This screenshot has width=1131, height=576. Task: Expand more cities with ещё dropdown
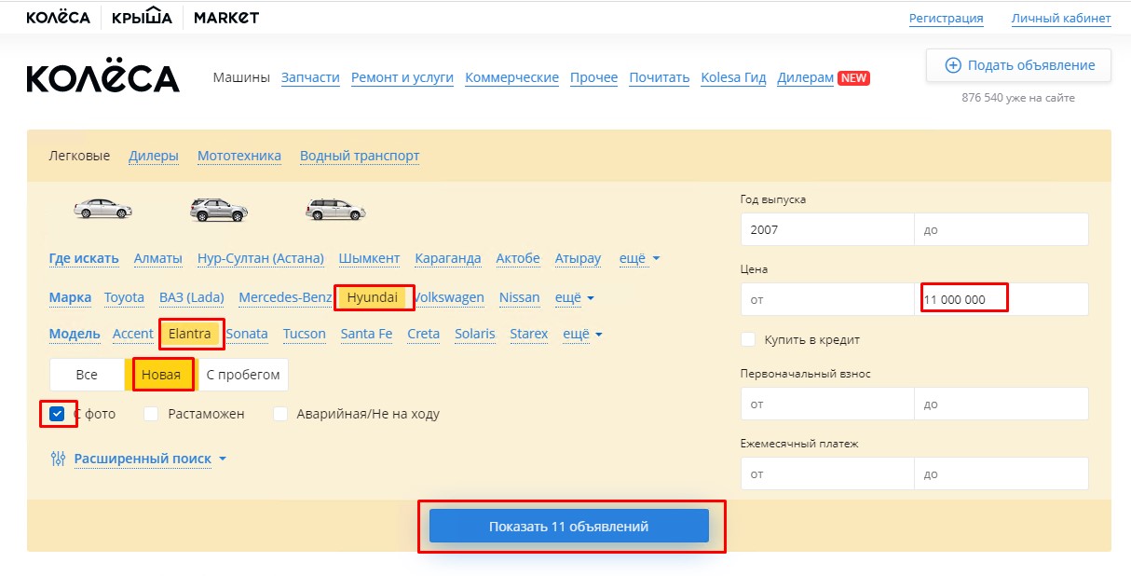pyautogui.click(x=639, y=258)
